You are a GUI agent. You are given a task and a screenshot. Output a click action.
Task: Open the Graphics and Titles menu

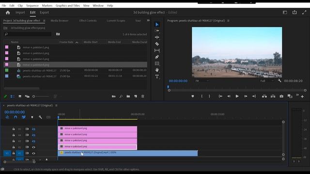pyautogui.click(x=68, y=5)
